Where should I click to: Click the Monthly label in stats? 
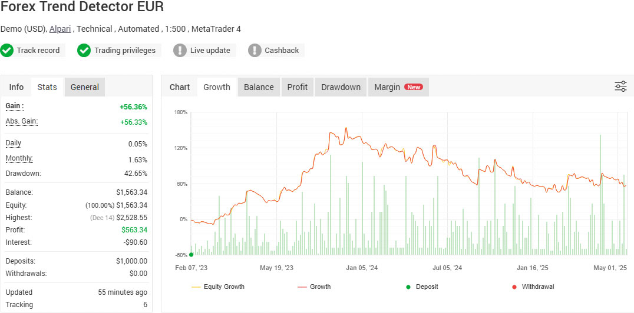(19, 158)
